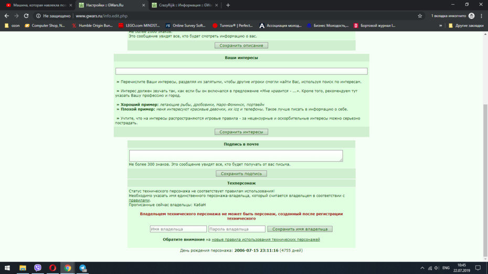Image resolution: width=488 pixels, height=274 pixels.
Task: Open the Chrome three-dot menu
Action: point(482,16)
